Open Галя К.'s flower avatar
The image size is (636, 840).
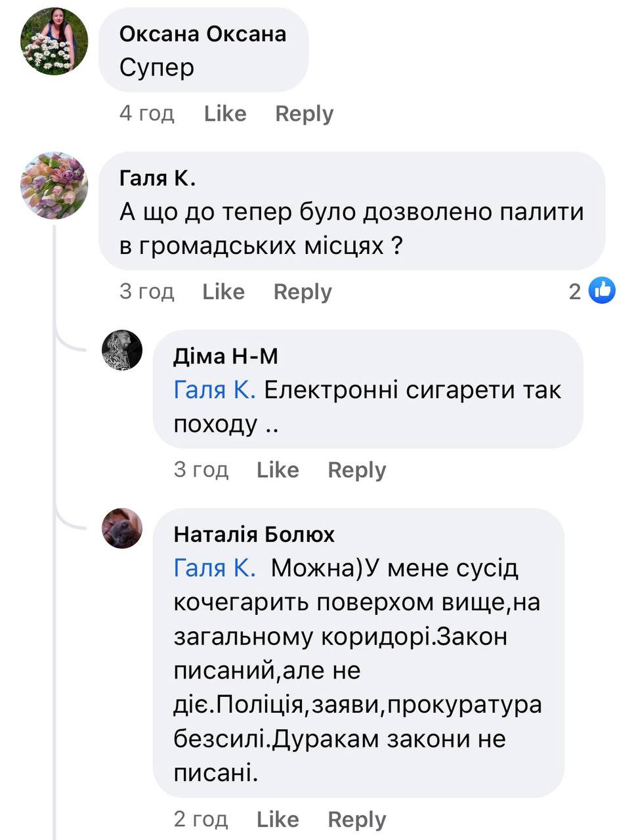(x=54, y=185)
